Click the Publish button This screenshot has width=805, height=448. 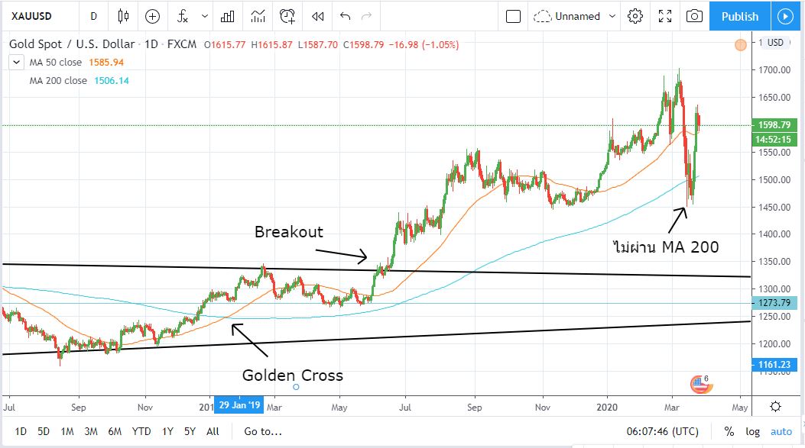point(739,16)
